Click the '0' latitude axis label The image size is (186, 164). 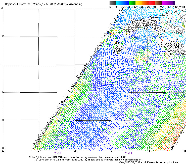click(2, 8)
